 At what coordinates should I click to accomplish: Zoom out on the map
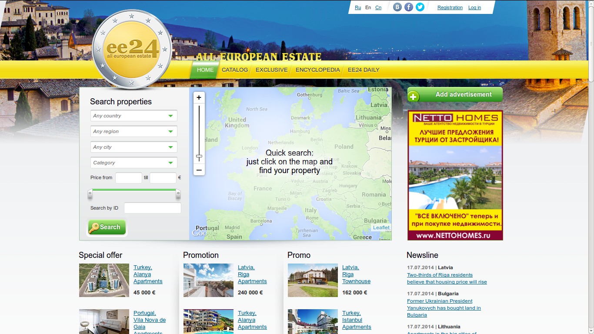click(199, 170)
